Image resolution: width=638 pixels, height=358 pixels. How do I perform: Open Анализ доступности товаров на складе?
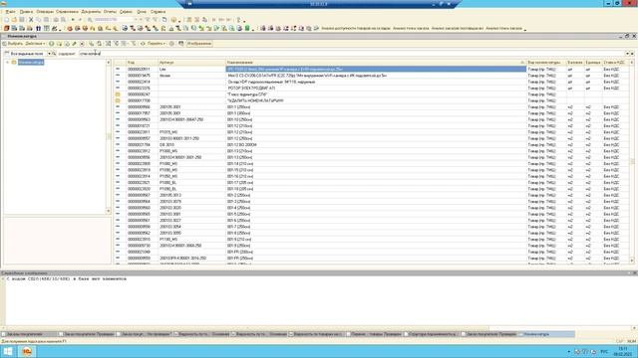click(x=356, y=29)
